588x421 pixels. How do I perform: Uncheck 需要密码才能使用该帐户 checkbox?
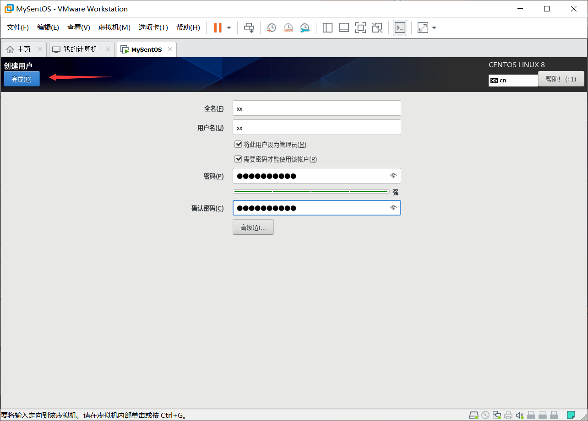coord(238,159)
